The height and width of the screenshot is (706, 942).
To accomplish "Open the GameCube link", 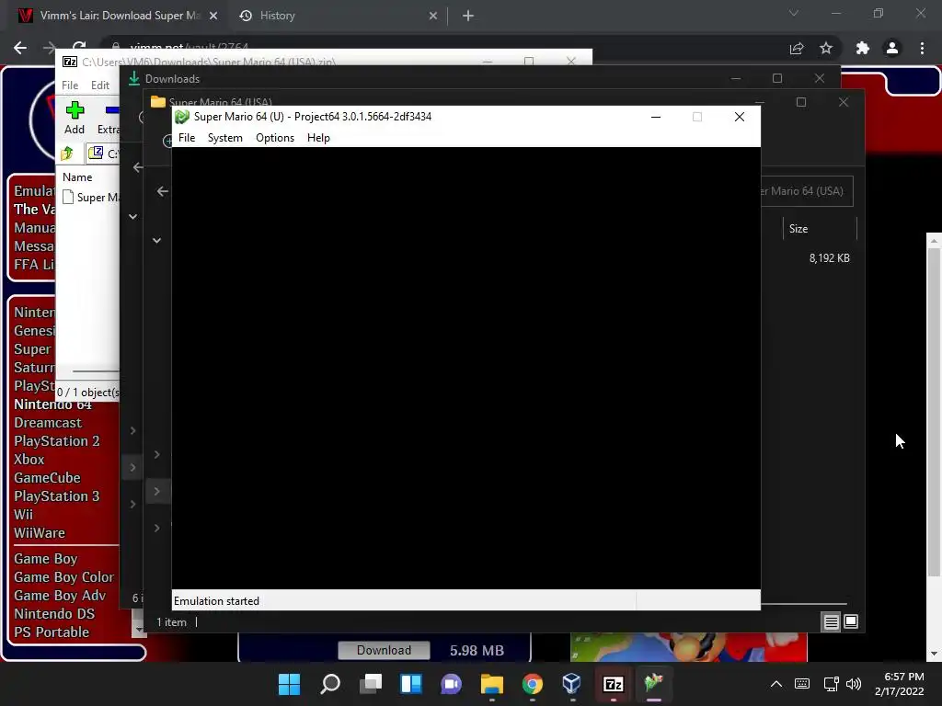I will point(47,478).
